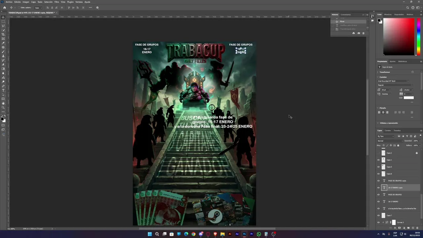This screenshot has height=238, width=423.
Task: Click the text Color swatch in Carácter
Action: point(408,98)
